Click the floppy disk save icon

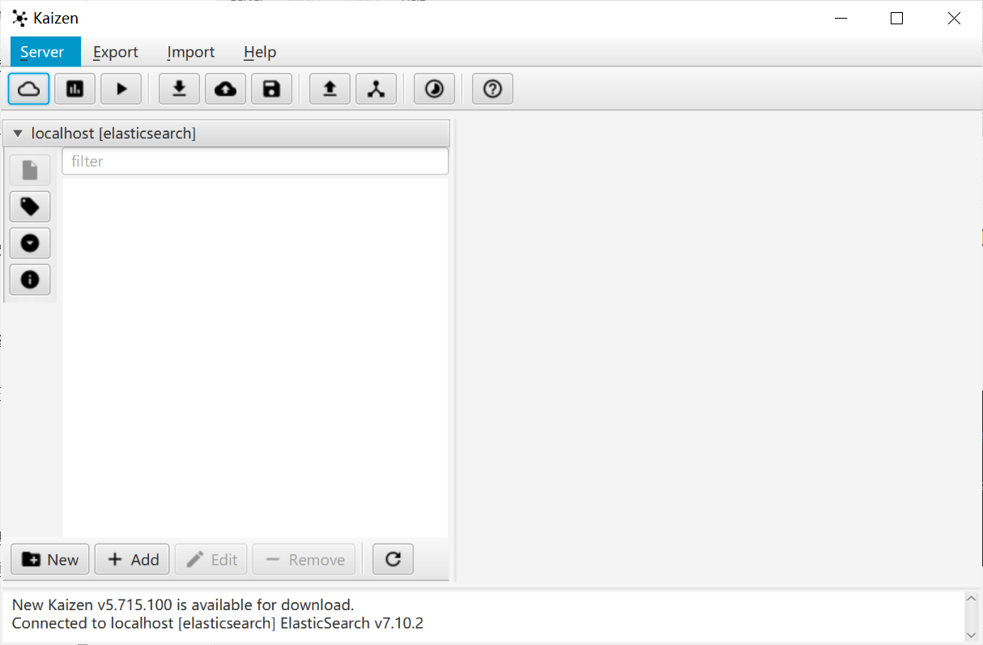pos(271,89)
